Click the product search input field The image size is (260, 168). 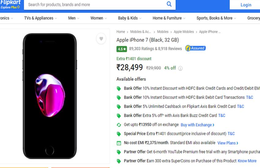pos(95,5)
